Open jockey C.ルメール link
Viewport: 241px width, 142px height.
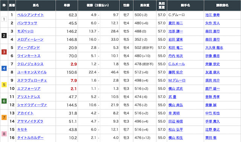pyautogui.click(x=177, y=64)
